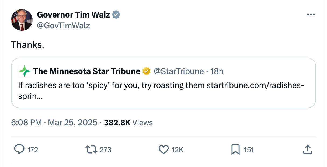The width and height of the screenshot is (327, 167).
Task: Click the 6:08 PM · Mar 25, 2025 timestamp
Action: [x=54, y=123]
